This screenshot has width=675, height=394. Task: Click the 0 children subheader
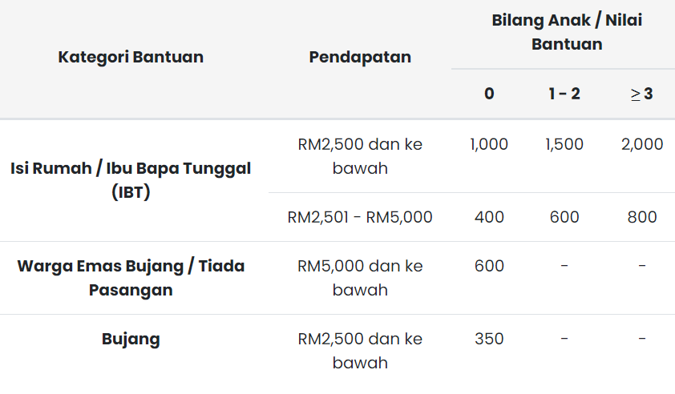click(x=489, y=94)
